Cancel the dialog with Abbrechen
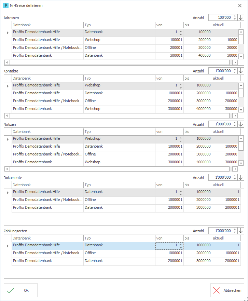248x301 pixels. [227, 290]
